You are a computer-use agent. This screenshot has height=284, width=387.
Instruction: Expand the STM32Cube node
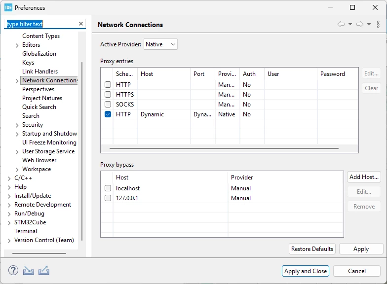9,223
